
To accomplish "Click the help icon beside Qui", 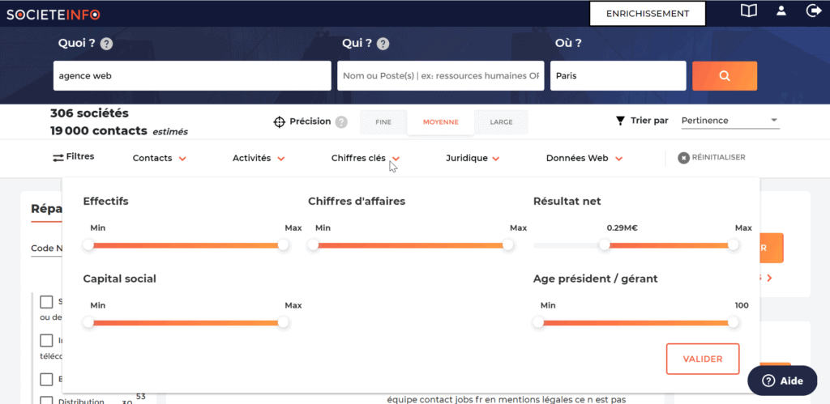I will click(383, 45).
